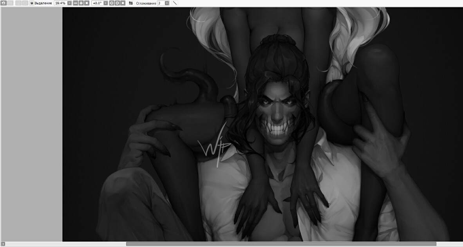
Task: Rotate the canvas clockwise
Action: pyautogui.click(x=117, y=3)
